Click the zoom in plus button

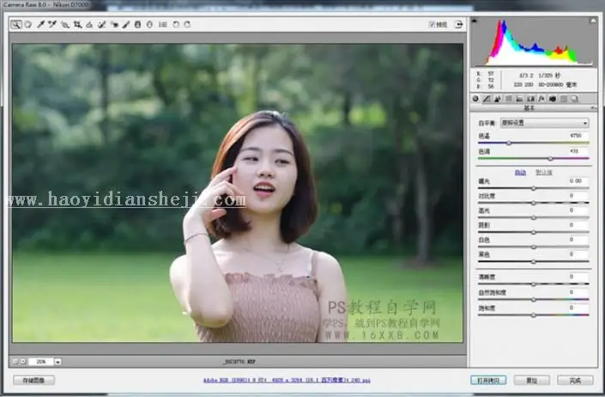coord(23,362)
